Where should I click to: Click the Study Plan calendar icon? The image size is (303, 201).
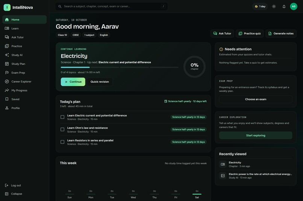coord(7,64)
